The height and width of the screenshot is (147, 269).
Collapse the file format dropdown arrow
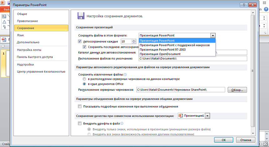pos(213,36)
